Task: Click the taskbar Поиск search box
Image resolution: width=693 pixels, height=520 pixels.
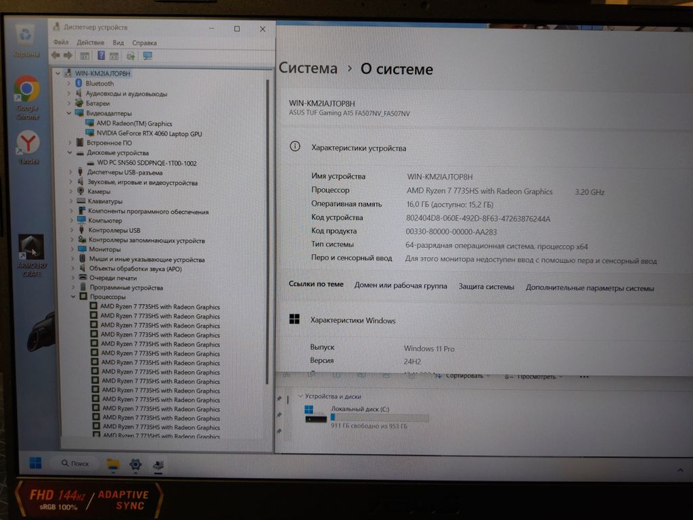Action: point(74,464)
